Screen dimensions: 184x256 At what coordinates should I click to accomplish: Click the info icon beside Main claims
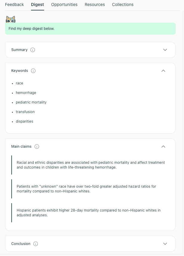37,146
